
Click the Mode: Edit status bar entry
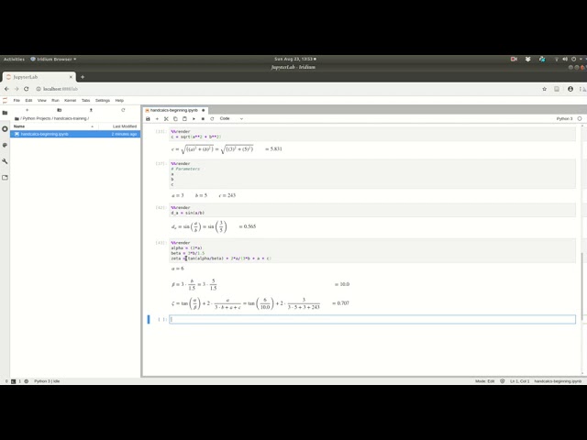point(485,381)
